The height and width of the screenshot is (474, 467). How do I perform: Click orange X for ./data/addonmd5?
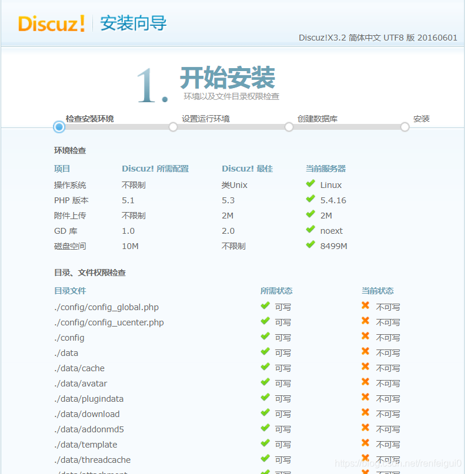click(365, 428)
